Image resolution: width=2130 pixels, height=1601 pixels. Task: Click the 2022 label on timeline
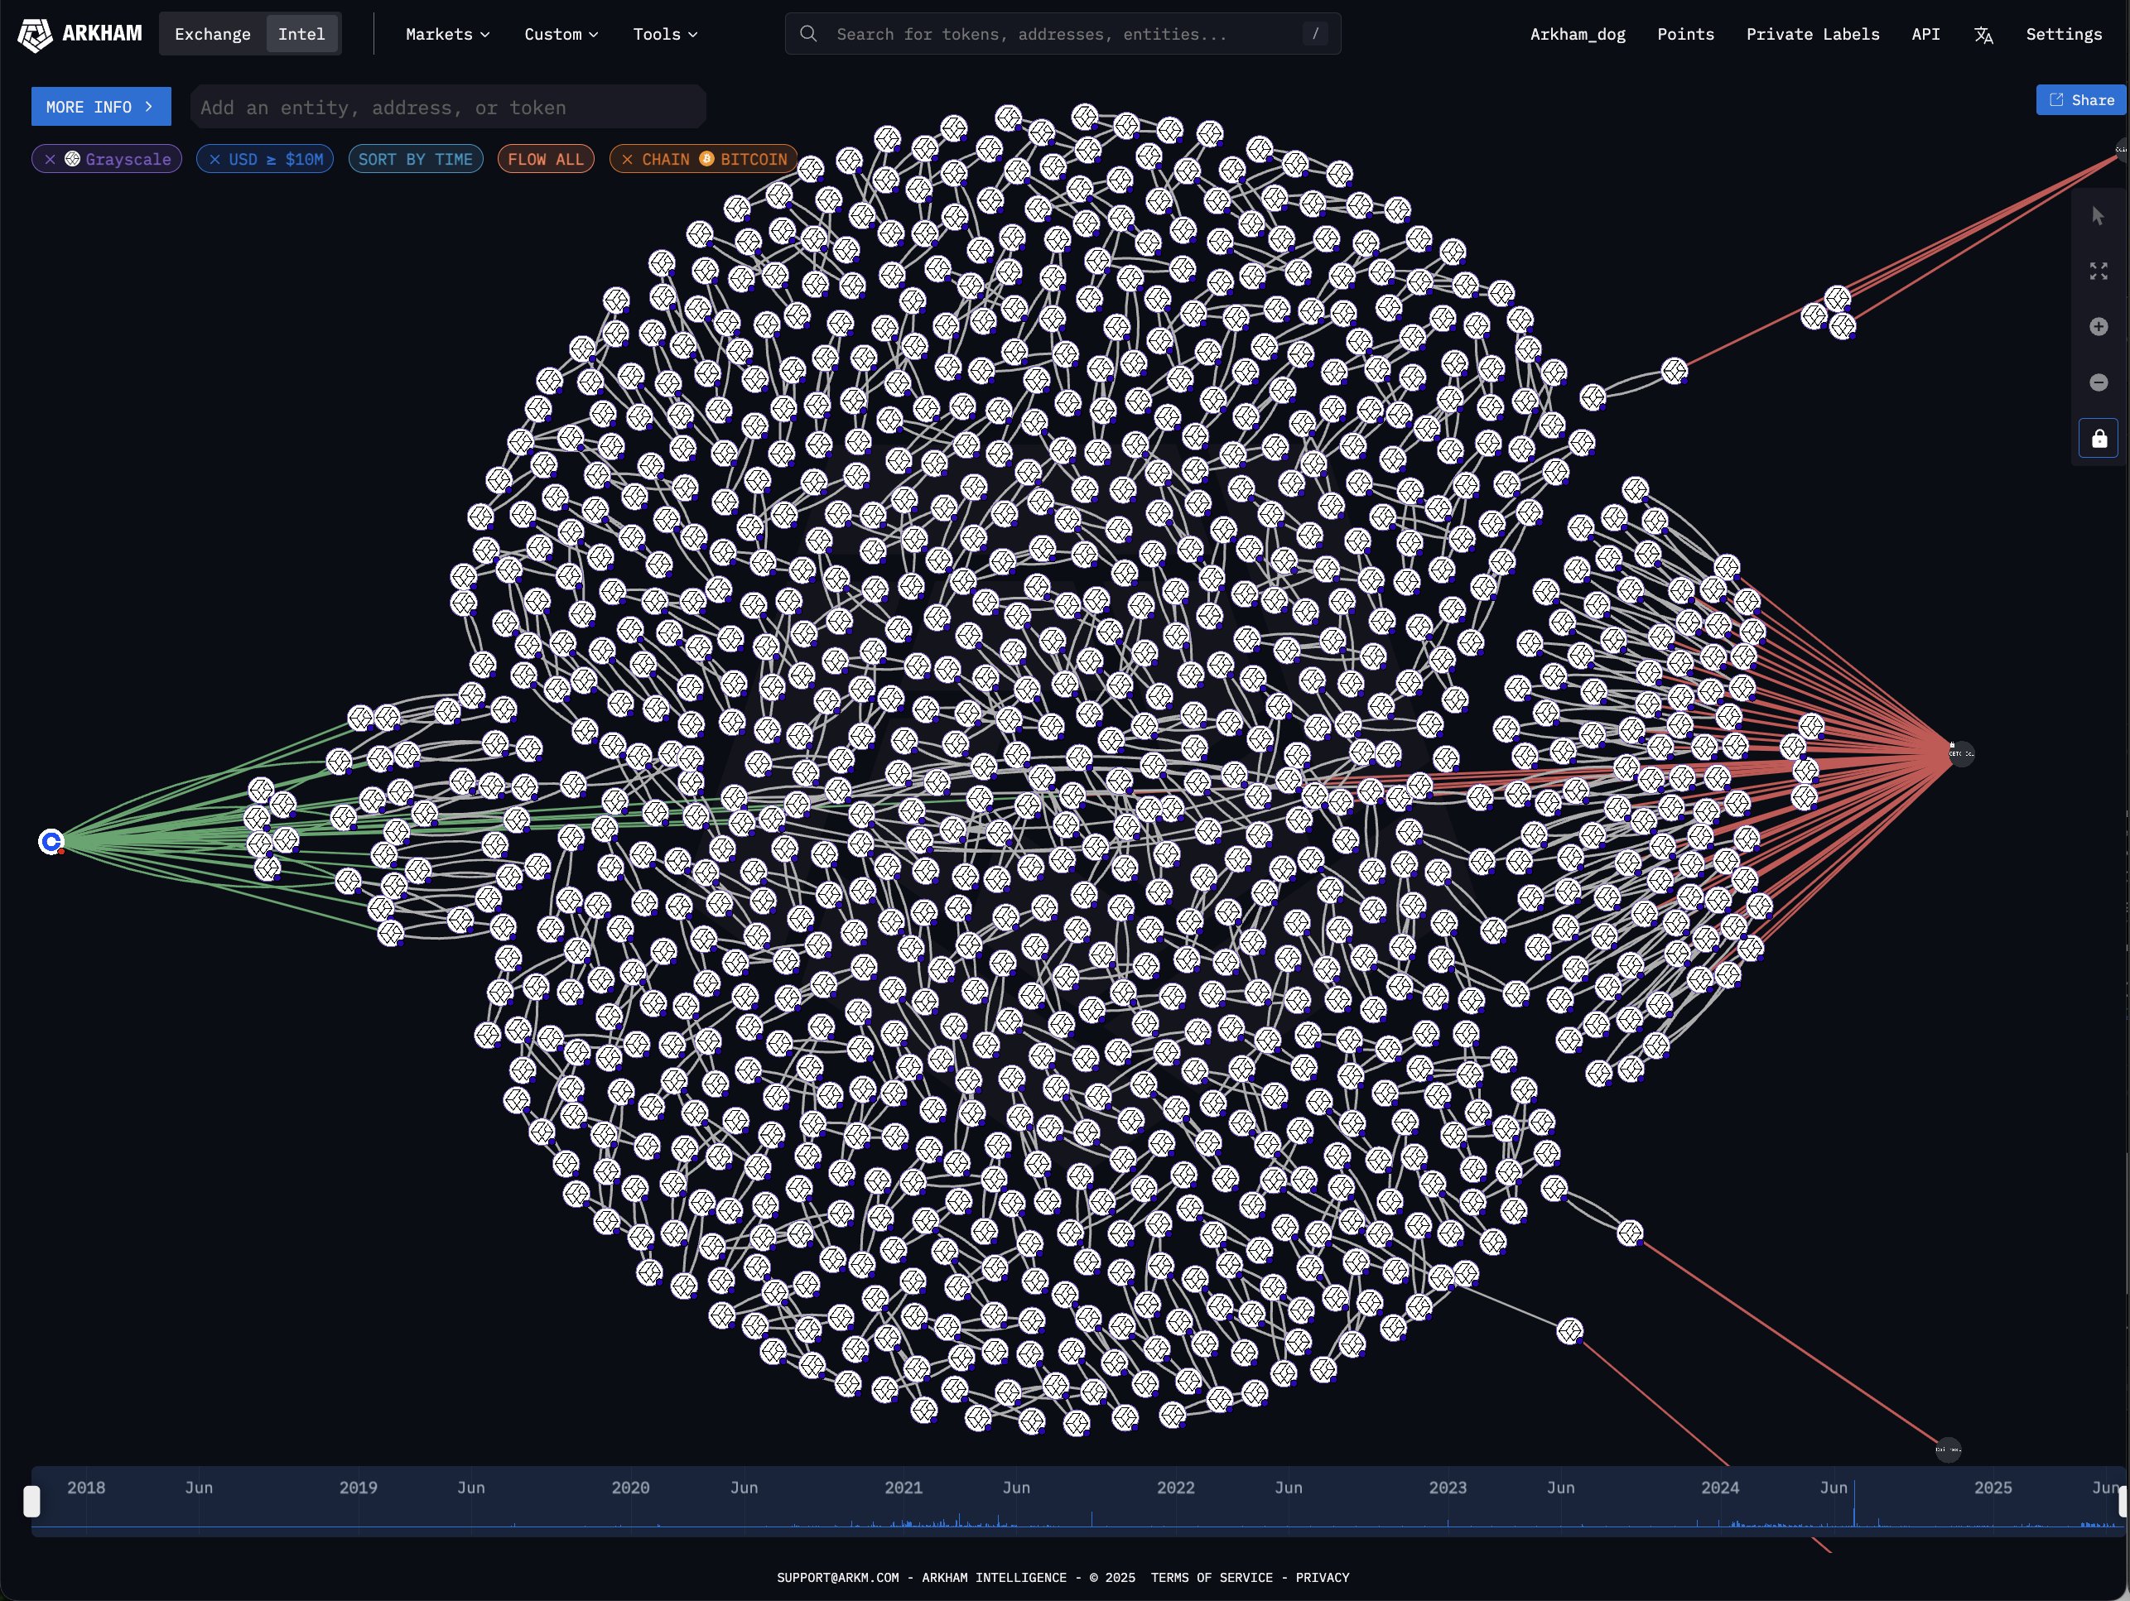pos(1176,1488)
